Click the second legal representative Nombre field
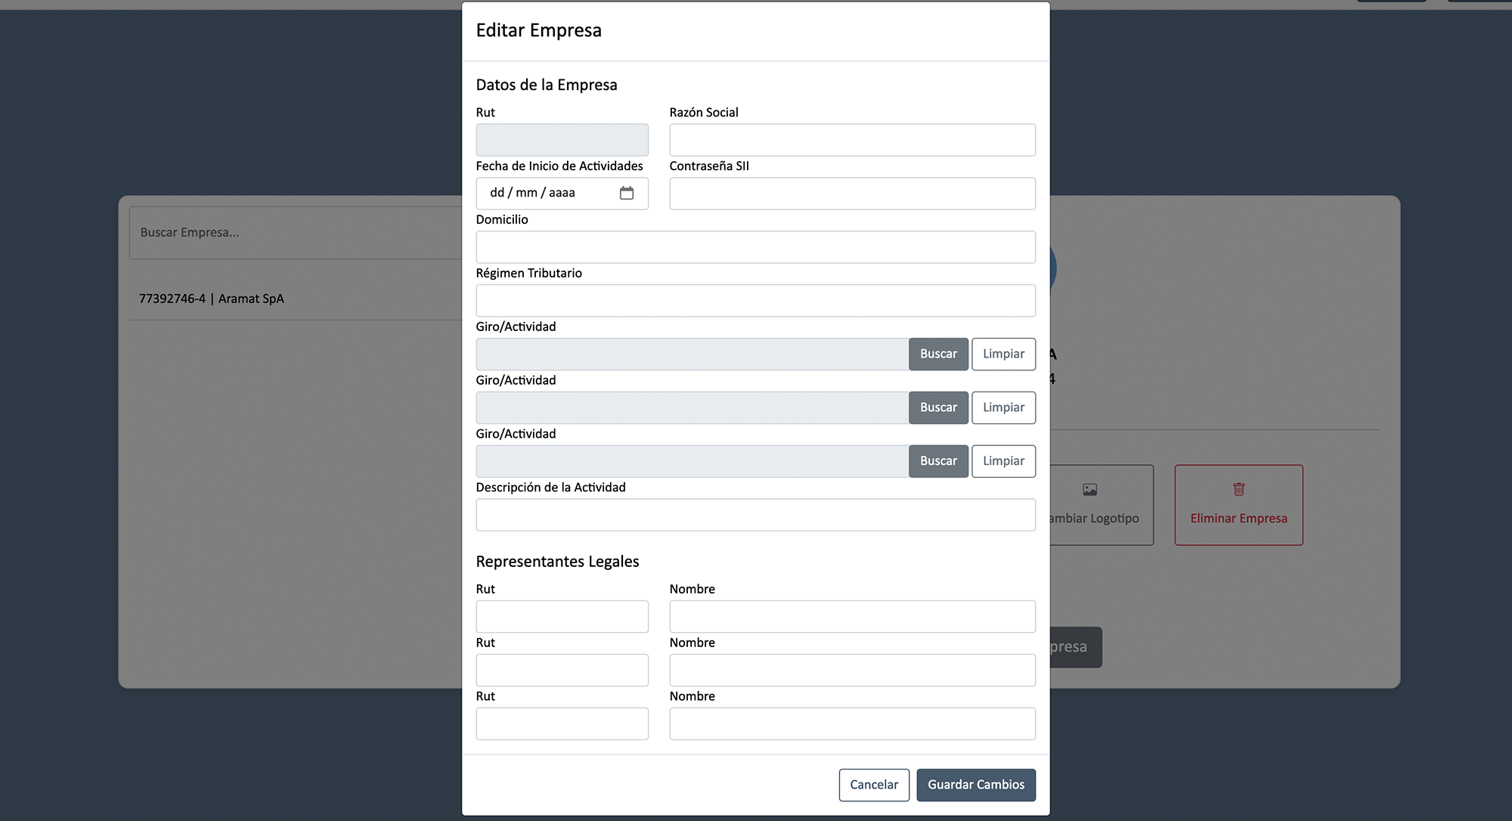1512x821 pixels. pyautogui.click(x=852, y=671)
